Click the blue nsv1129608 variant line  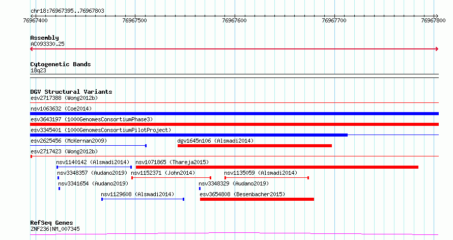click(x=143, y=199)
